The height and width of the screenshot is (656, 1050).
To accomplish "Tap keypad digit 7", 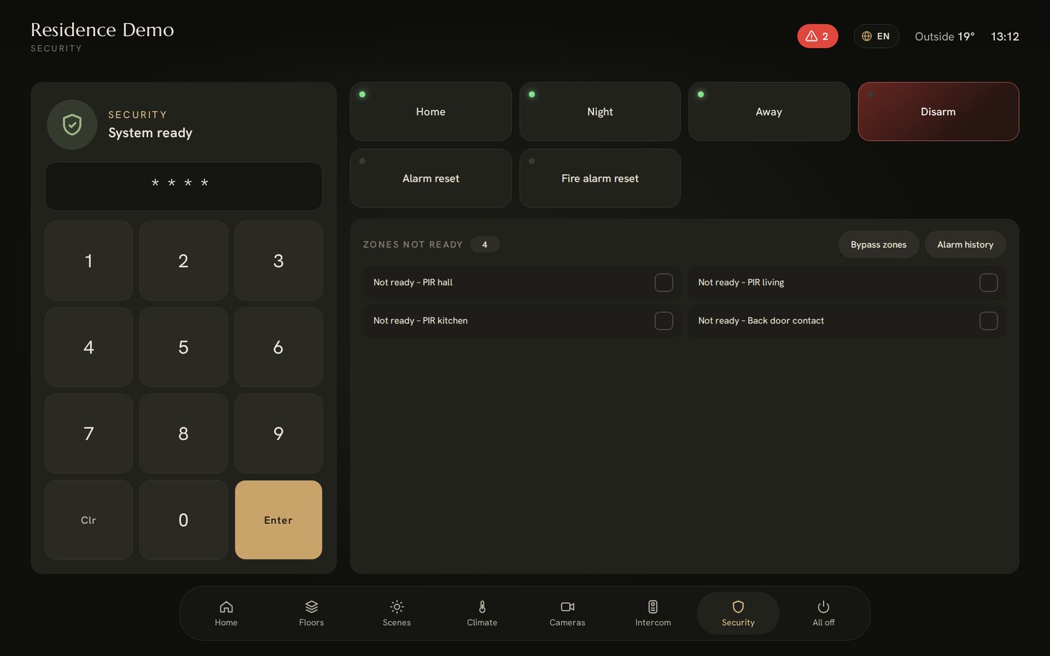I will click(89, 434).
